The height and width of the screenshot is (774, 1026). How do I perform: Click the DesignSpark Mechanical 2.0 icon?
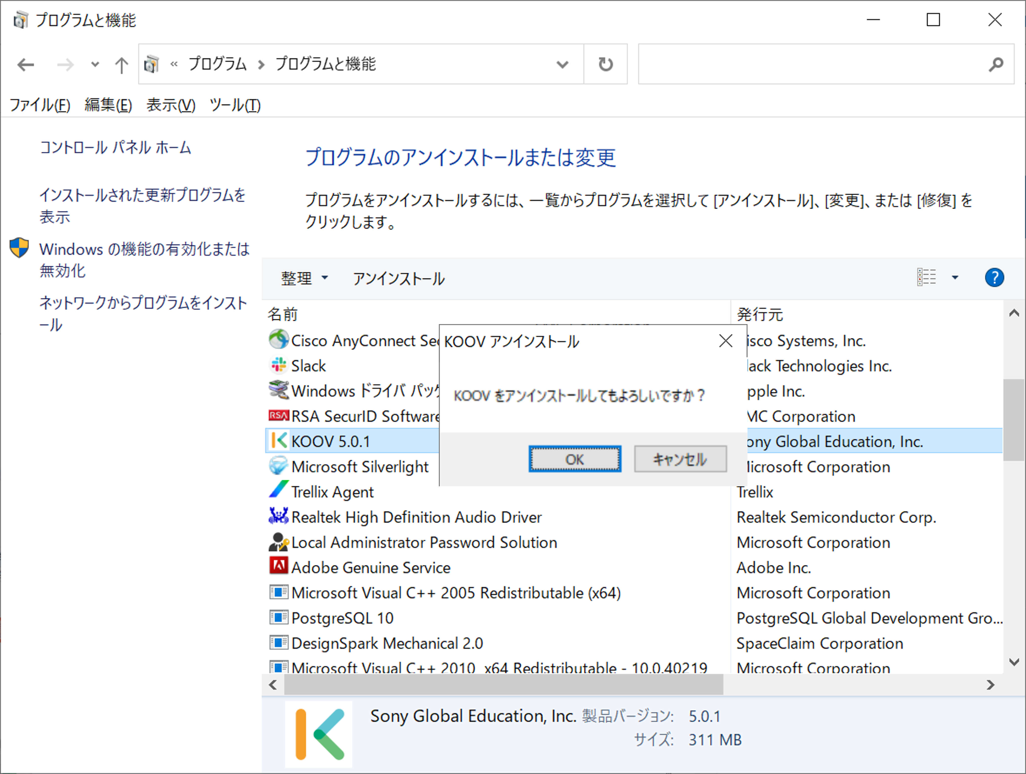(x=279, y=642)
